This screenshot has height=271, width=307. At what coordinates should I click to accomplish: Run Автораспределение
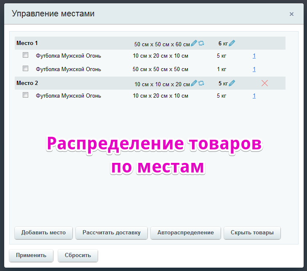186,233
